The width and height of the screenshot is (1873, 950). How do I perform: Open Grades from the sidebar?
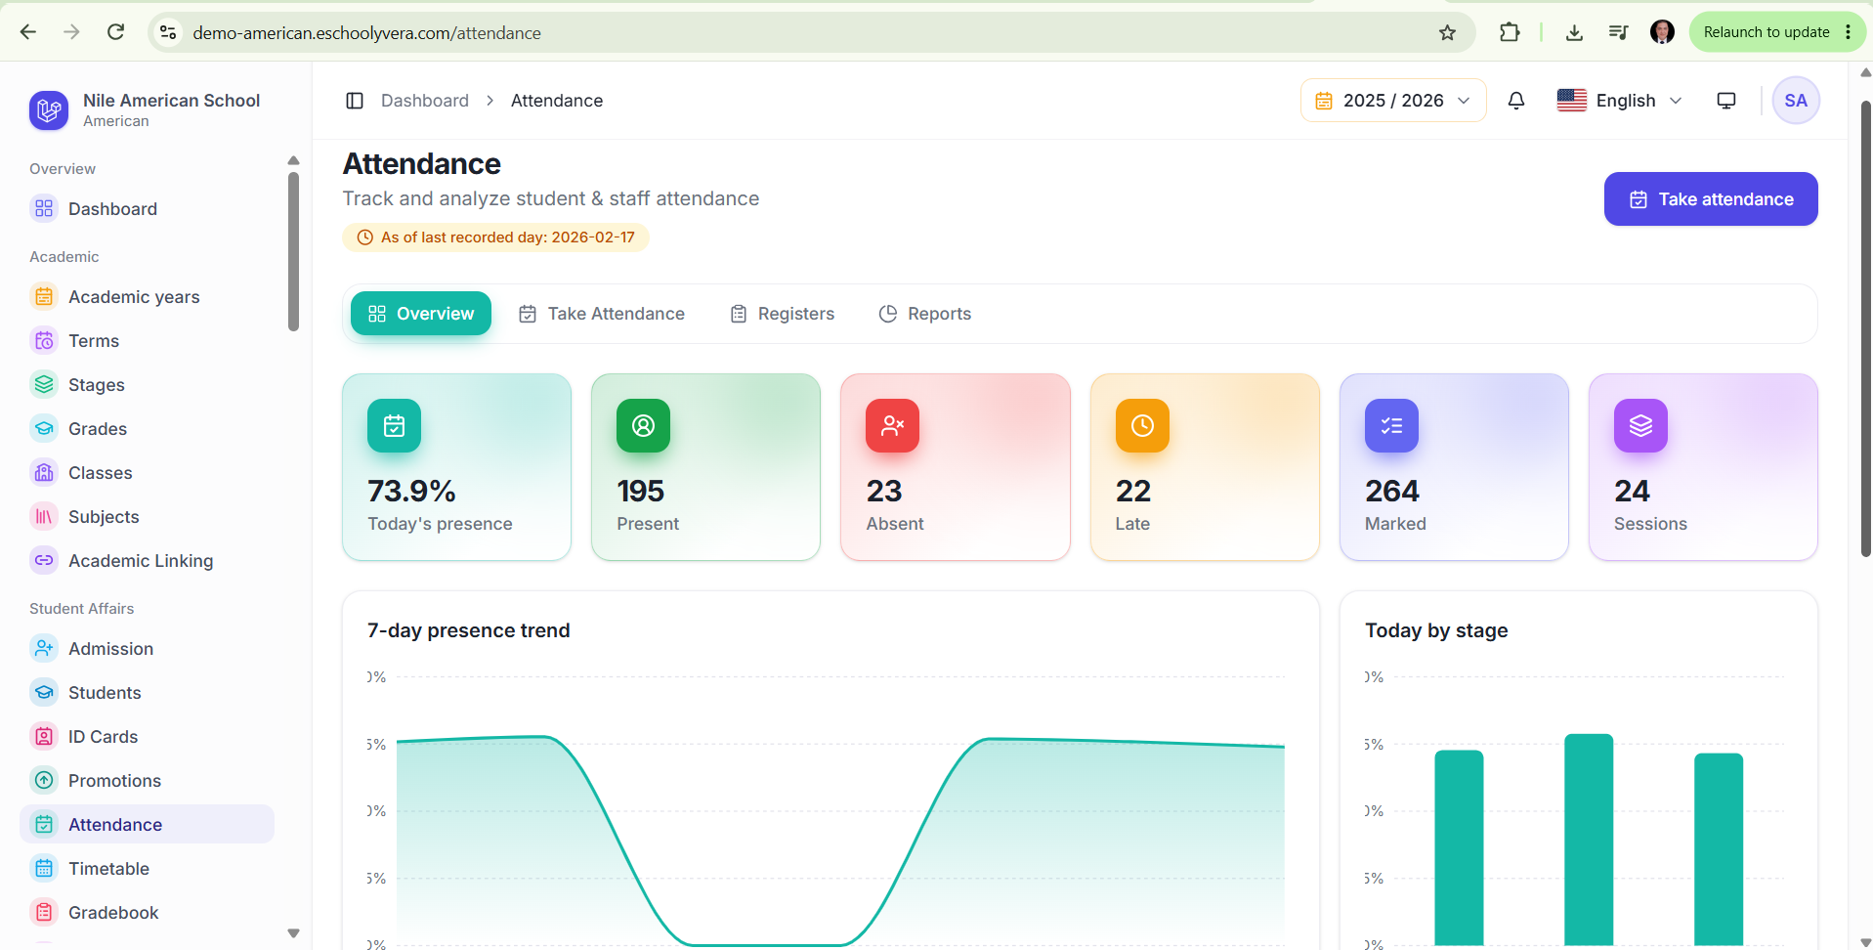[147, 428]
